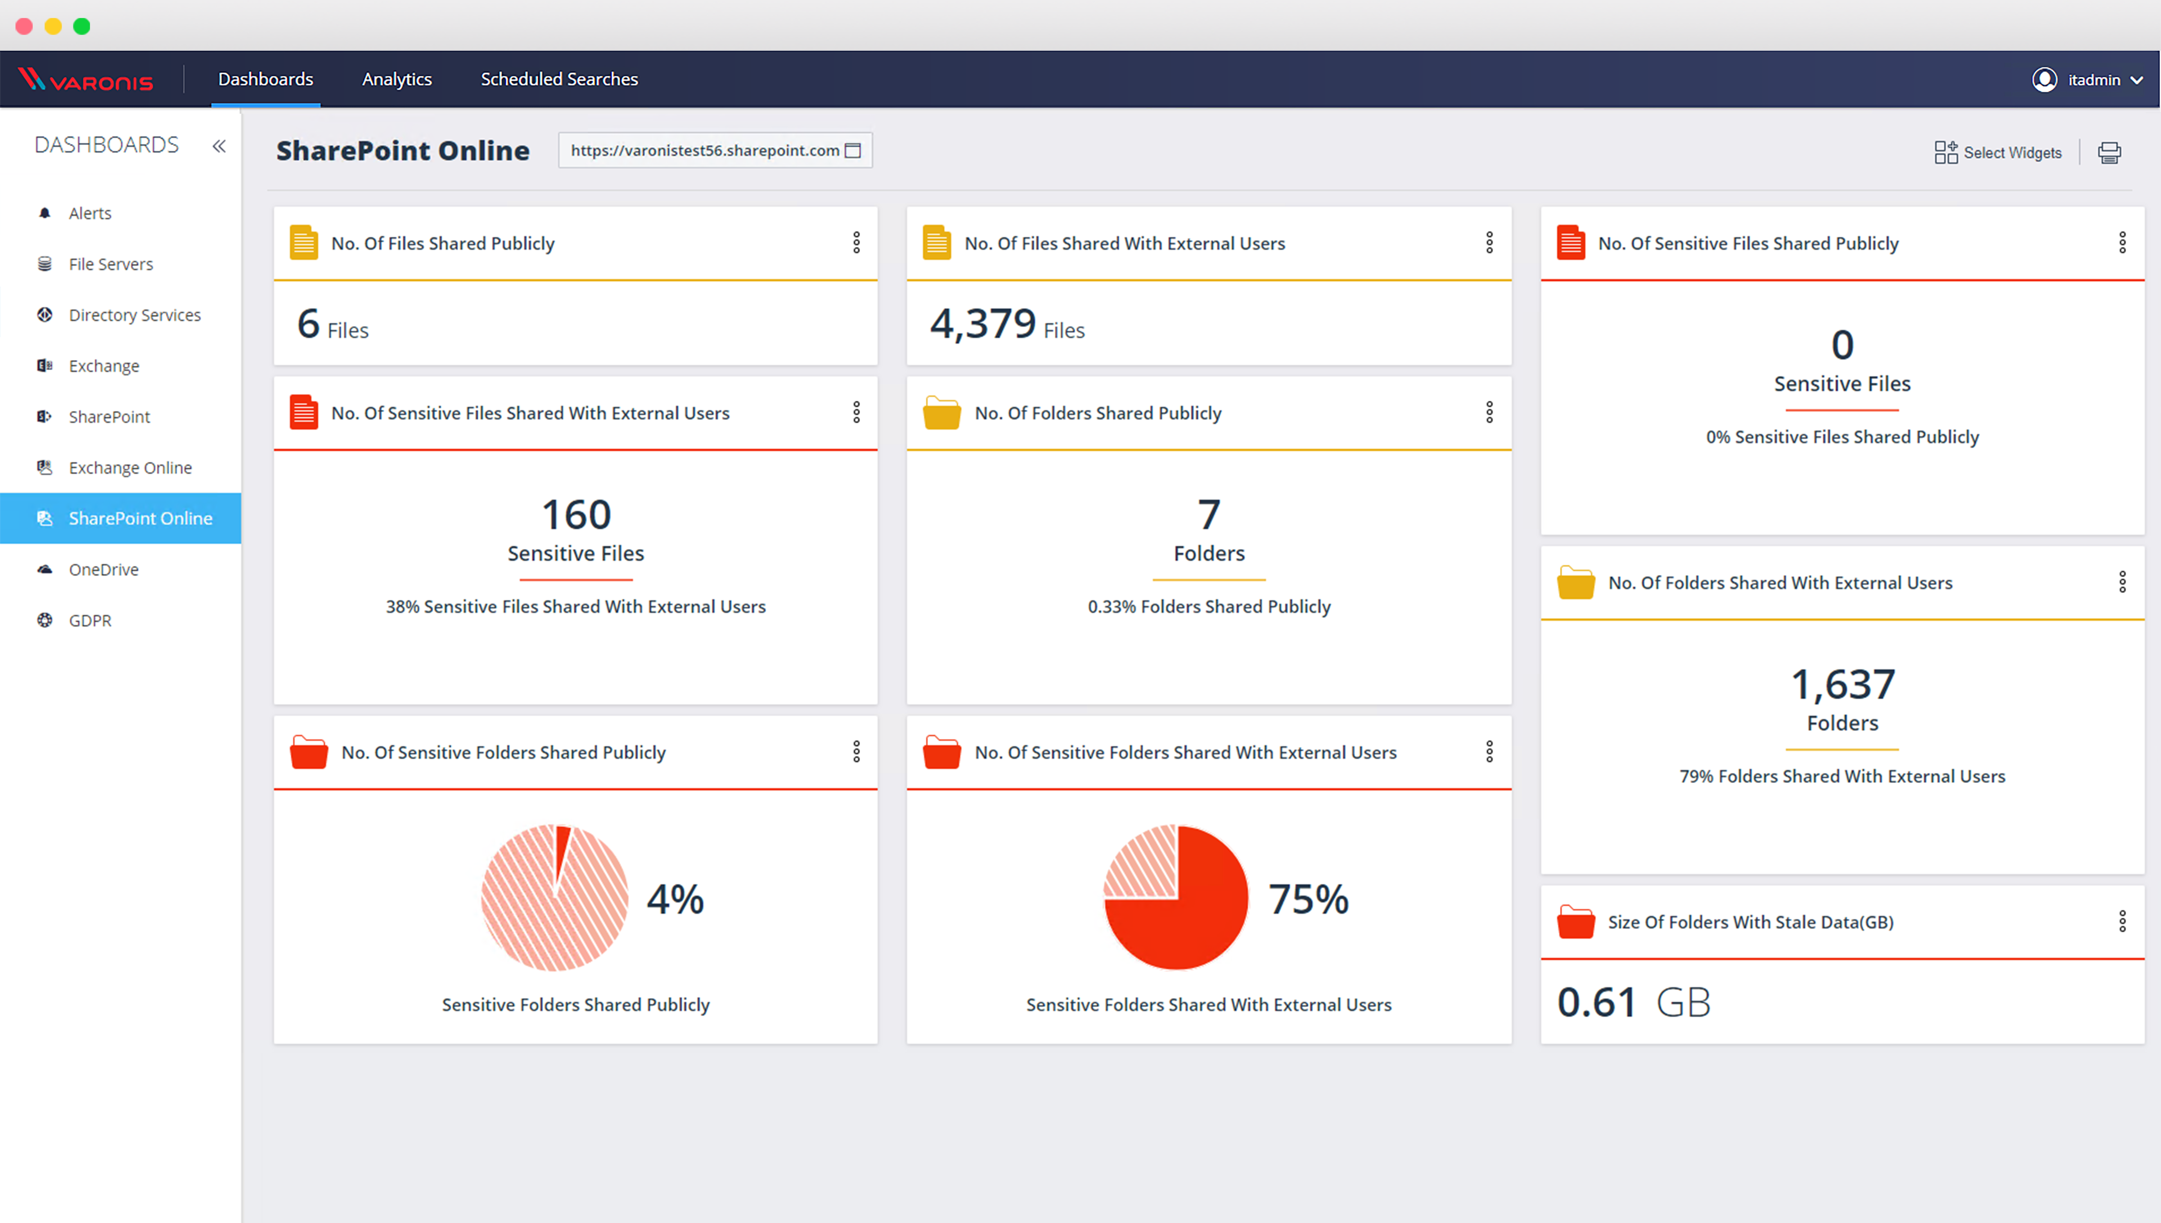This screenshot has width=2161, height=1223.
Task: Switch to the Analytics tab
Action: (x=397, y=79)
